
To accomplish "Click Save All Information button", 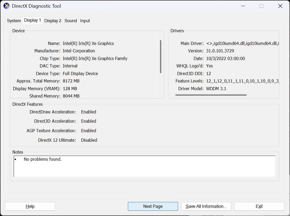I will [x=206, y=206].
